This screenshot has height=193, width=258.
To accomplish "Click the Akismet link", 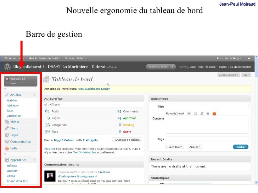I will tap(50, 149).
